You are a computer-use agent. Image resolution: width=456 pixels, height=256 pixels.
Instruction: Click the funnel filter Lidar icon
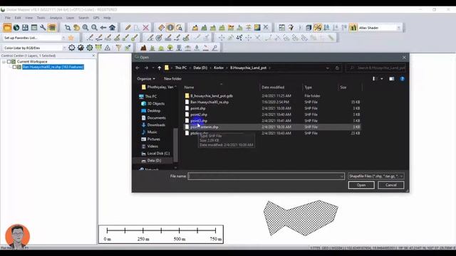point(119,48)
